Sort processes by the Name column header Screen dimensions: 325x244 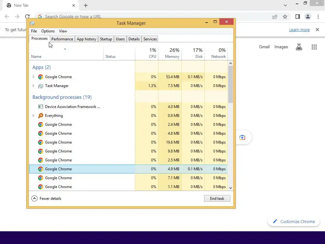66,53
